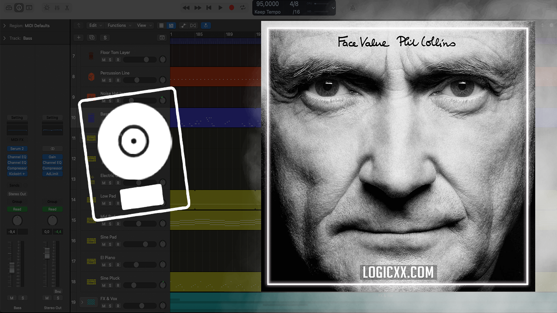Open Editors with the scissors icon

click(67, 8)
